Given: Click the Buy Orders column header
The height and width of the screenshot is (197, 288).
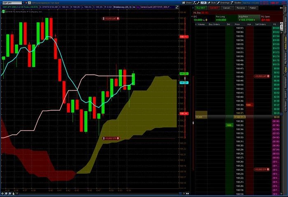Looking at the screenshot, I should tap(214, 24).
